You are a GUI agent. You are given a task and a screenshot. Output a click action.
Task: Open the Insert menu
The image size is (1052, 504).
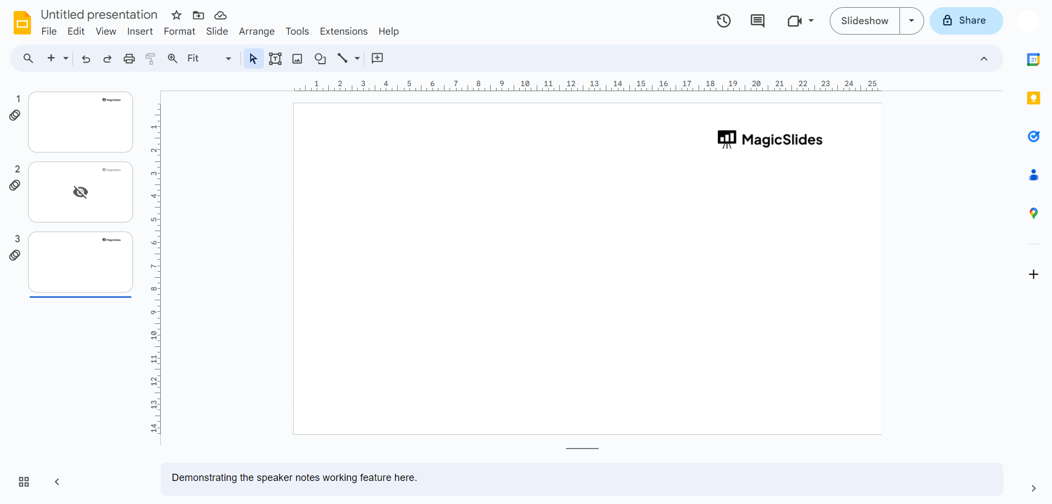coord(140,31)
